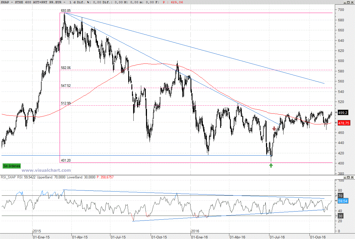Click the '2016' year label on time axis
355x239 pixels.
click(x=195, y=231)
